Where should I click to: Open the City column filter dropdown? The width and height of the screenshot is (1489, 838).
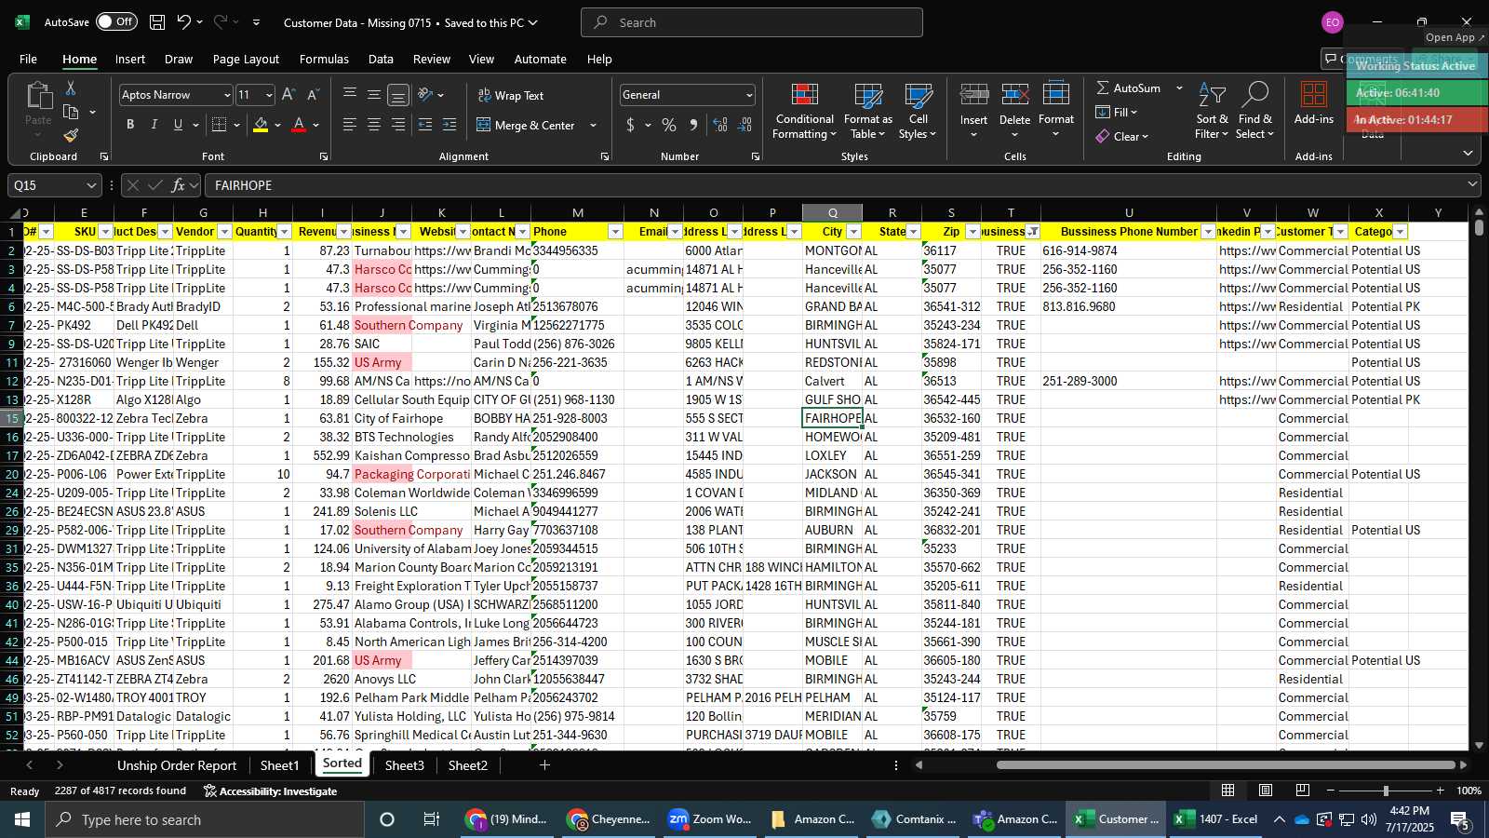click(x=853, y=232)
